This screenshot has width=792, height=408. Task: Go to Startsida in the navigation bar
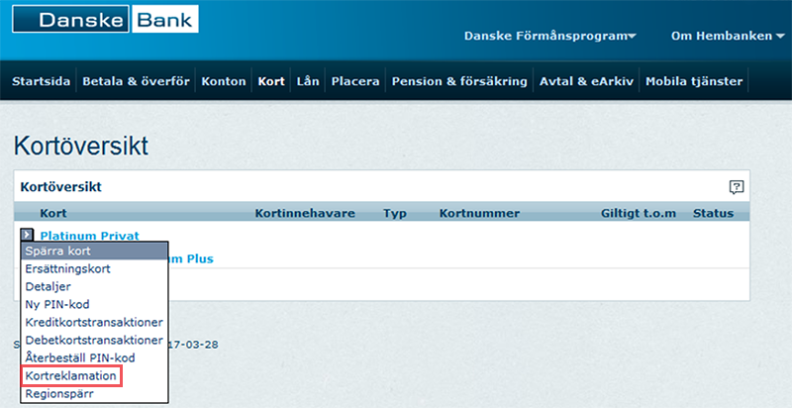coord(41,81)
